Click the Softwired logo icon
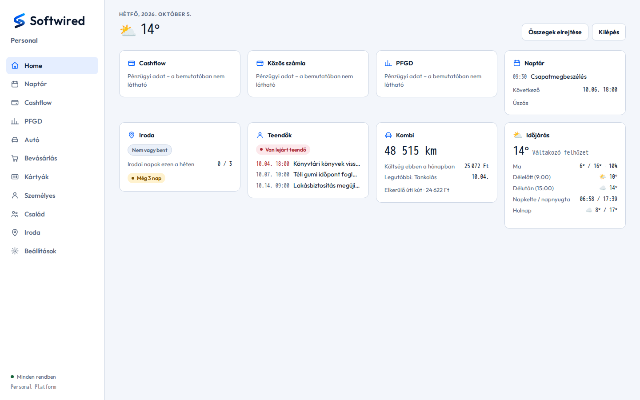 tap(19, 20)
